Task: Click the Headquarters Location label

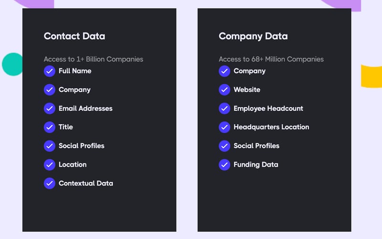Action: click(x=271, y=127)
